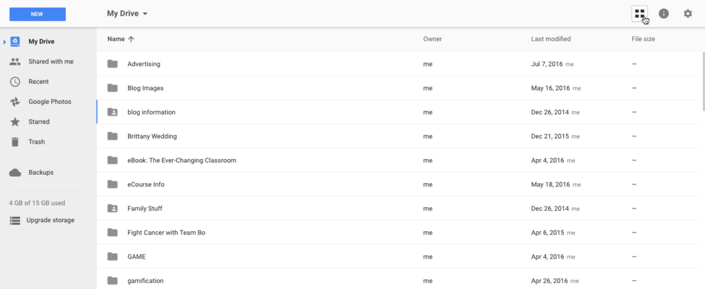Image resolution: width=705 pixels, height=289 pixels.
Task: Sort by the Name column header
Action: pyautogui.click(x=116, y=39)
